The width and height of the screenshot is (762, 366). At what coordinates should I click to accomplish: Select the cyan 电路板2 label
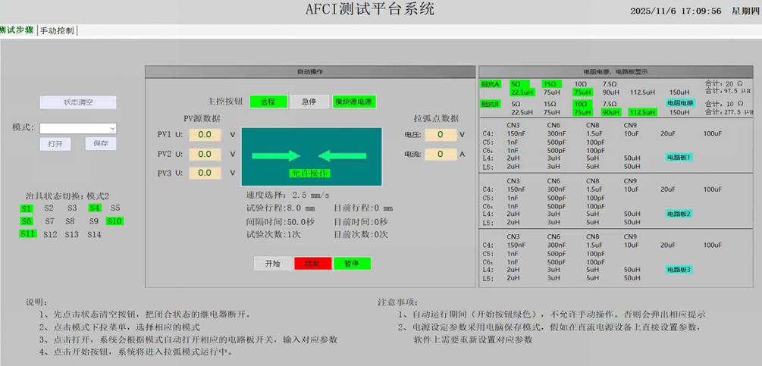[679, 214]
